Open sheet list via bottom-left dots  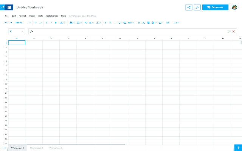(4, 148)
